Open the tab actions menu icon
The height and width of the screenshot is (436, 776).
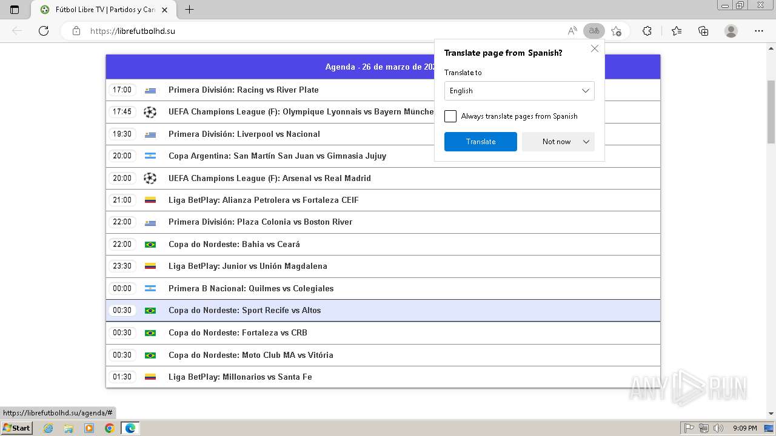[15, 10]
